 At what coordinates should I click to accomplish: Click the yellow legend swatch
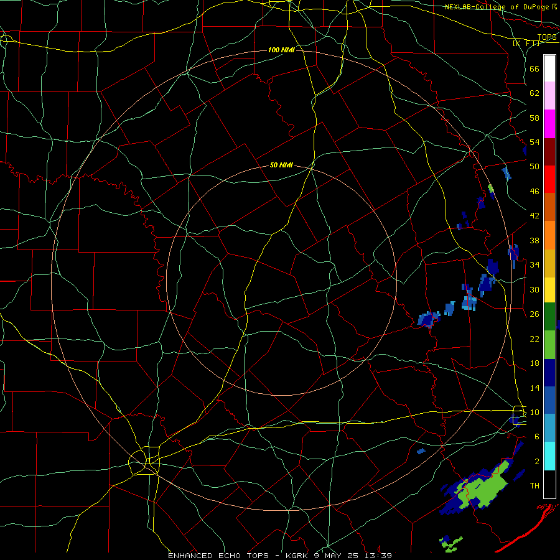[549, 290]
